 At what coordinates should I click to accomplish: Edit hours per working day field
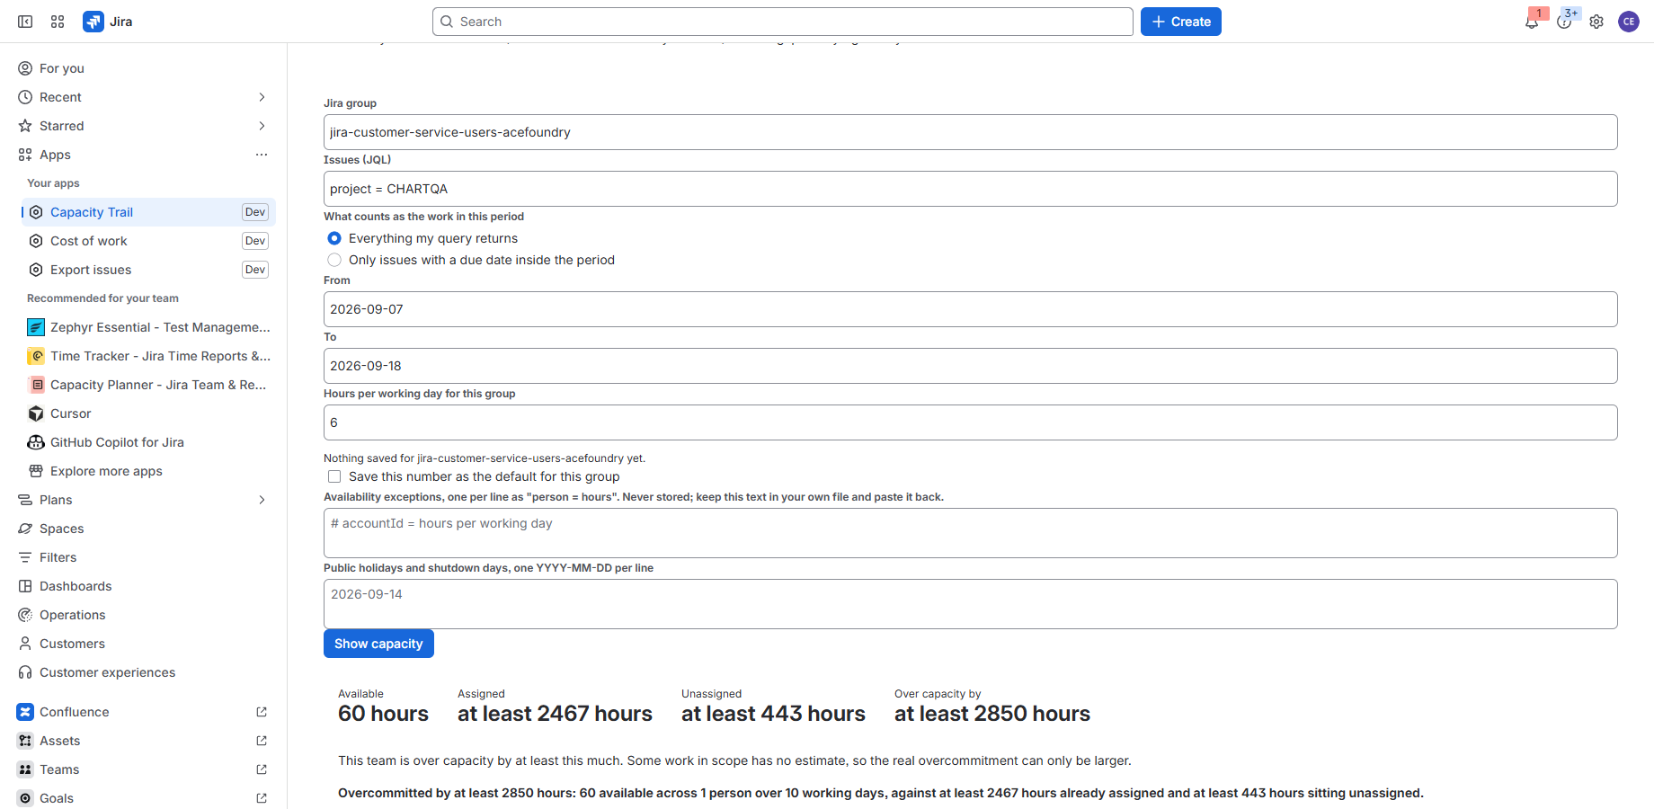[970, 422]
